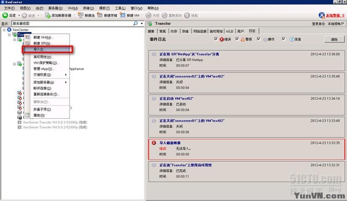Image resolution: width=347 pixels, height=201 pixels.
Task: Click the icon of the NetApp detach log entry
Action: (x=154, y=54)
